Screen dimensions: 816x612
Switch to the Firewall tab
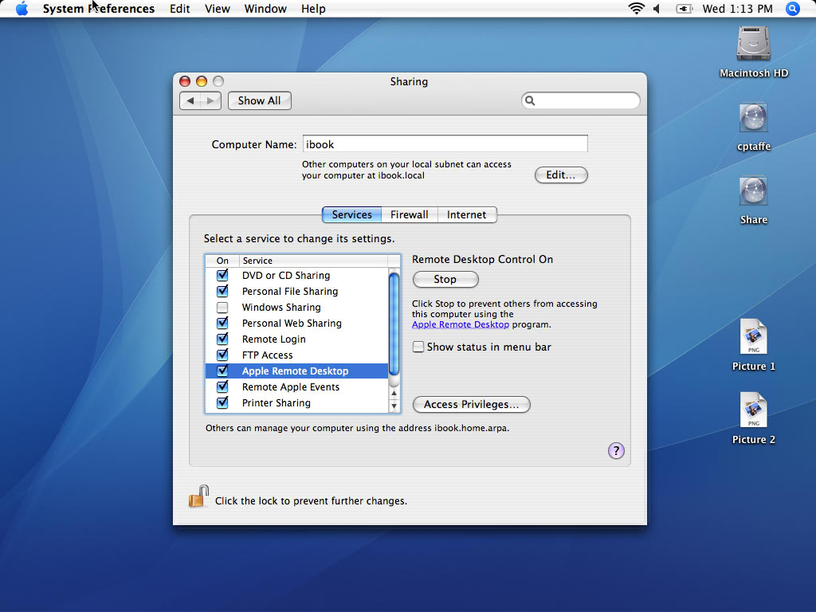[410, 214]
